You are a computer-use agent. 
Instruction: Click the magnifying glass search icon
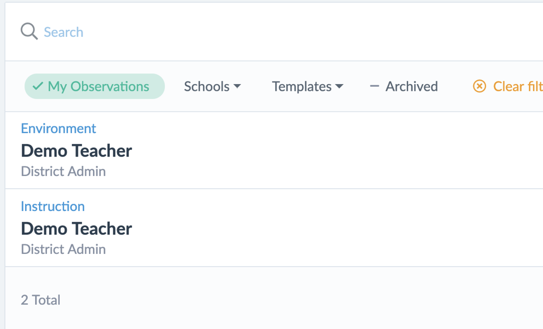click(29, 31)
